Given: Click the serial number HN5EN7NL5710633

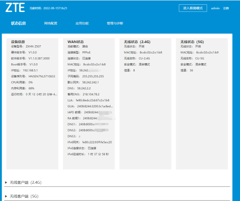Looking at the screenshot, I should pyautogui.click(x=42, y=76).
